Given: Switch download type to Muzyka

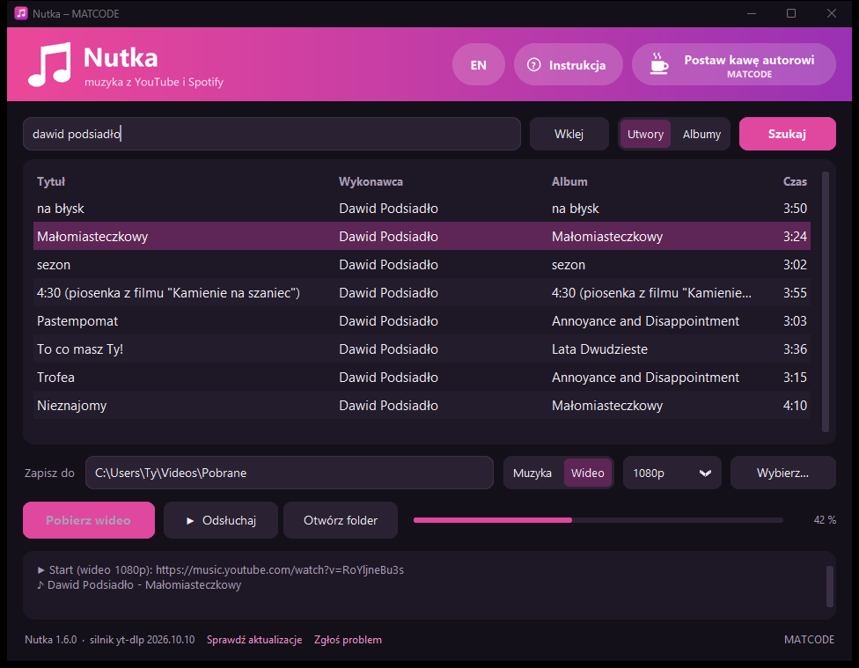Looking at the screenshot, I should 532,473.
